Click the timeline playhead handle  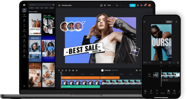(x=61, y=73)
